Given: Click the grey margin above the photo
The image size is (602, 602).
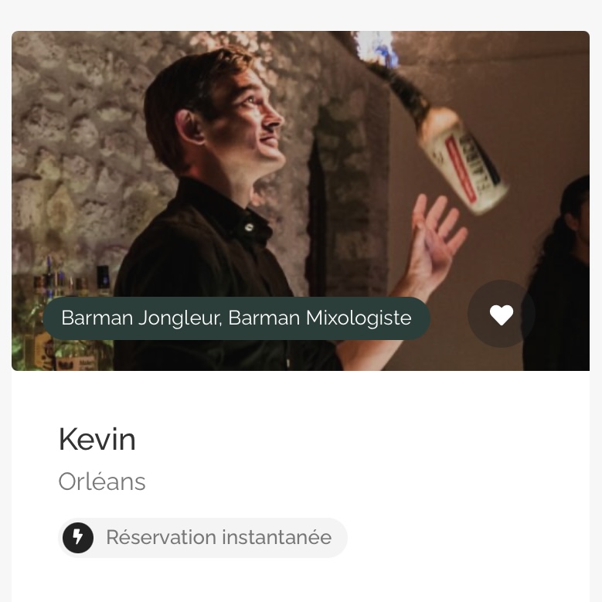Looking at the screenshot, I should click(x=301, y=14).
